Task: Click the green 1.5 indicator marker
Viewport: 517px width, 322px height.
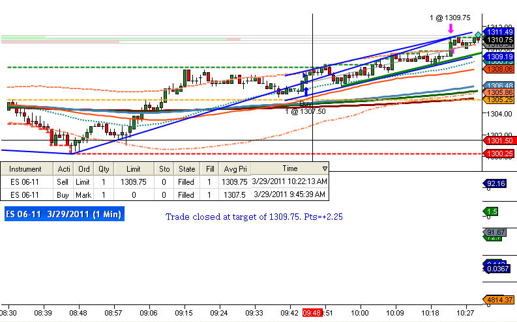Action: pyautogui.click(x=491, y=211)
